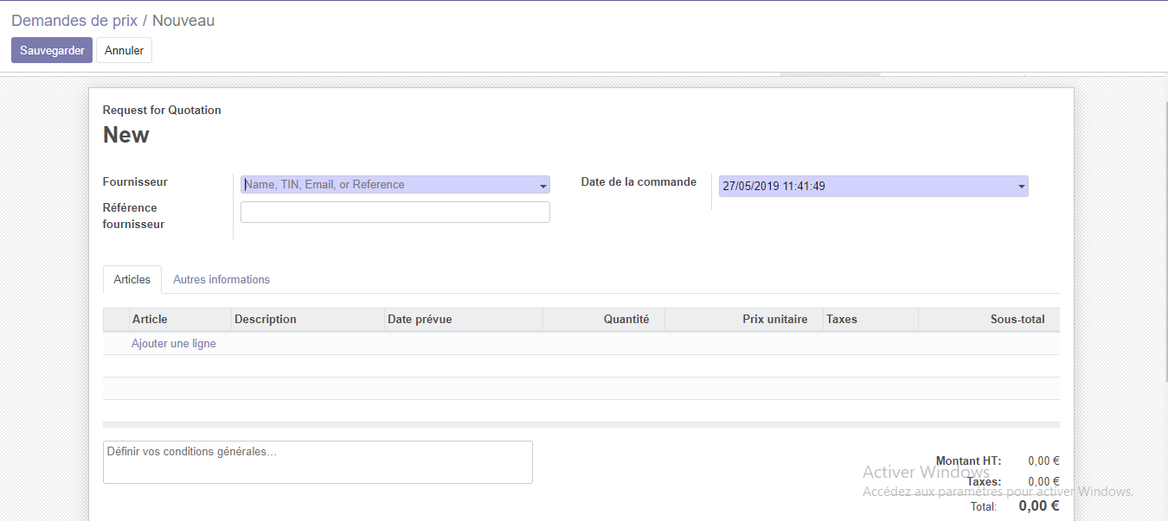The image size is (1168, 521).
Task: Switch to the Autres informations tab
Action: [221, 279]
